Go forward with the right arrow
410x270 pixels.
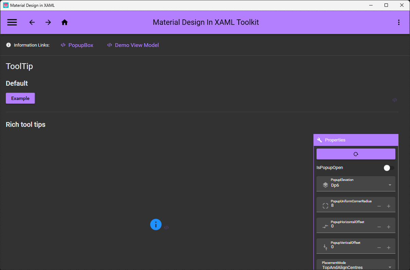click(48, 22)
